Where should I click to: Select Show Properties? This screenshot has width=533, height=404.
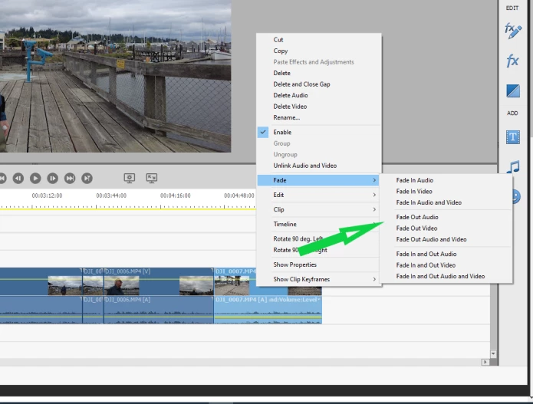pos(294,264)
